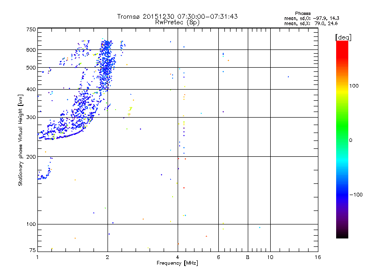This screenshot has height=280, width=374.
Task: Click the x-axis tick label '2'
Action: coord(108,257)
